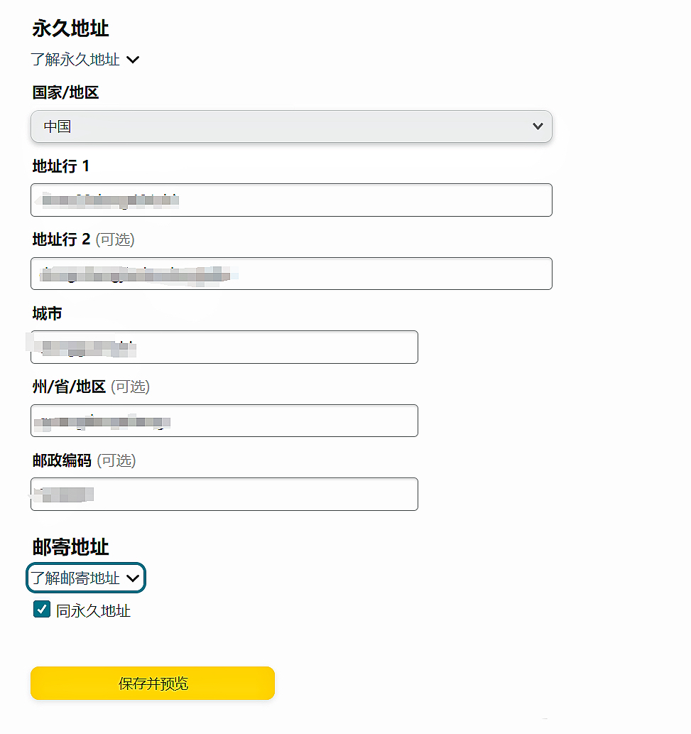Click the 城市 field label
The height and width of the screenshot is (734, 691).
47,313
